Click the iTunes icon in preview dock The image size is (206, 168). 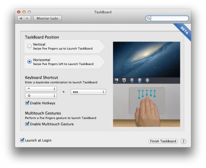[x=132, y=80]
